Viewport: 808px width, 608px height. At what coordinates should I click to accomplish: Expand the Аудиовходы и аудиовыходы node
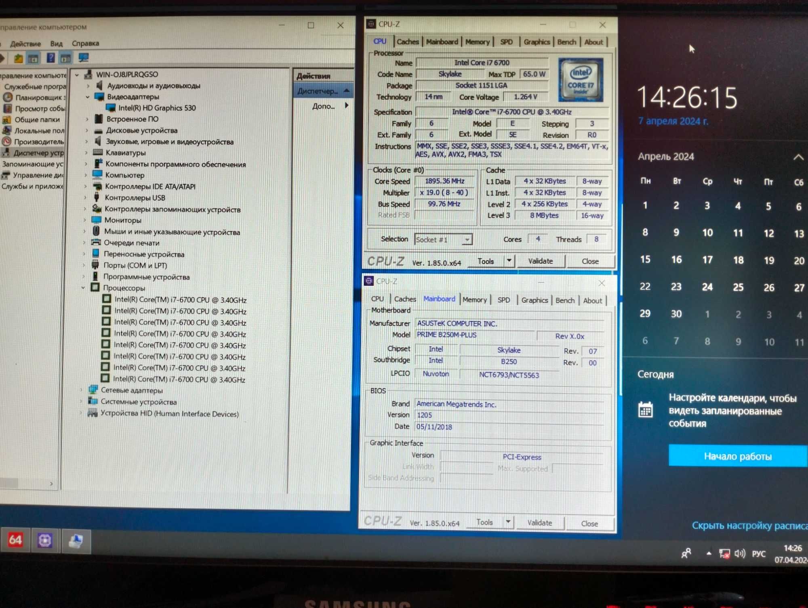pos(88,86)
